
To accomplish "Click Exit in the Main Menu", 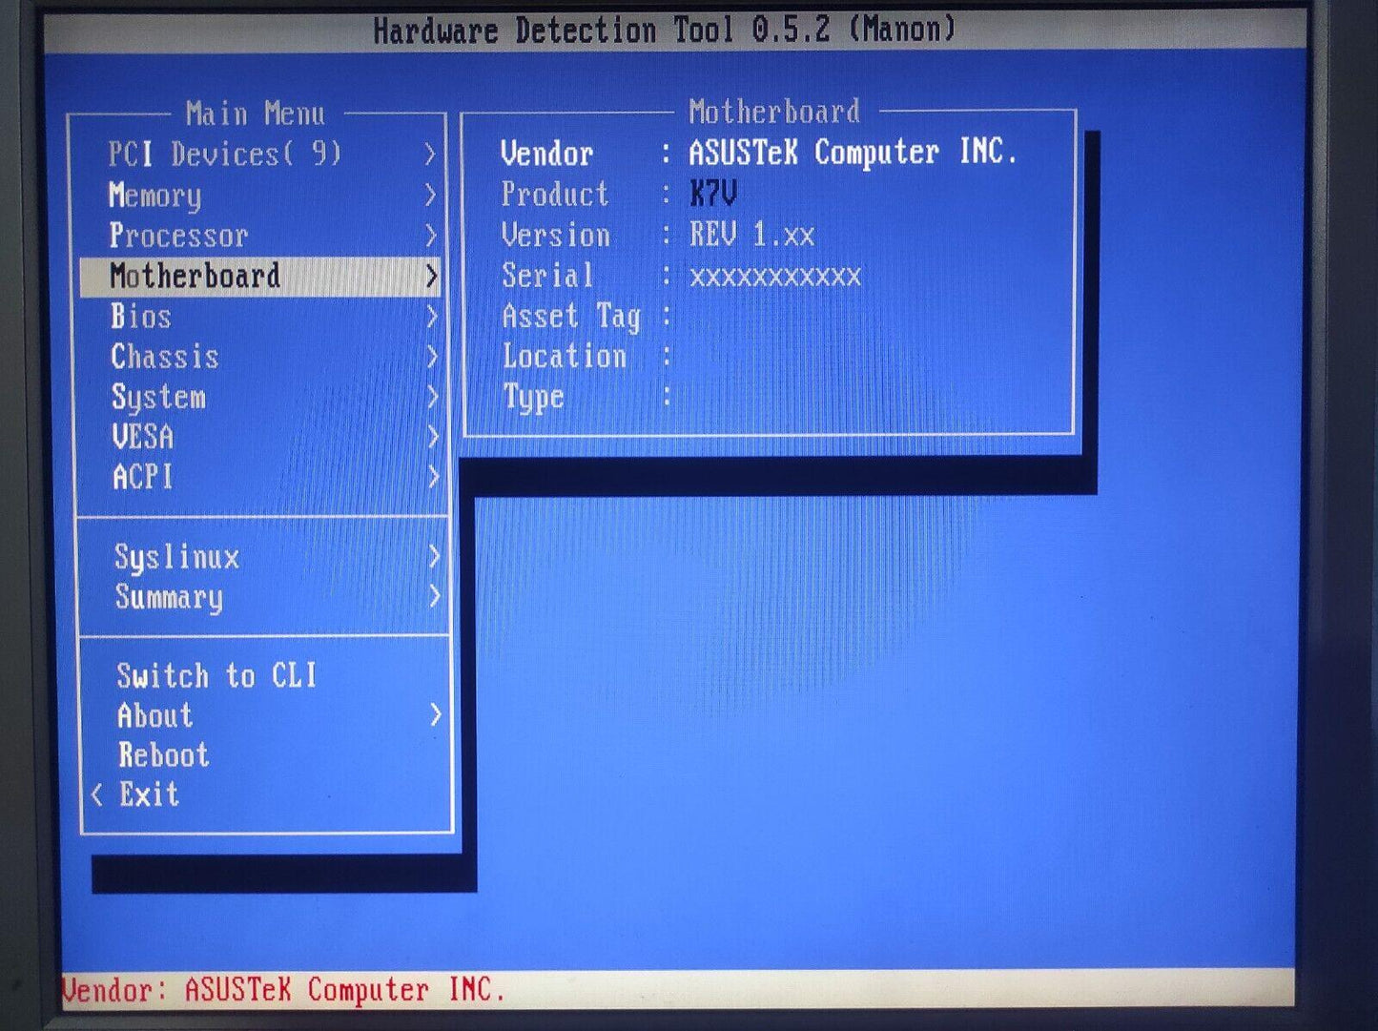I will coord(150,794).
